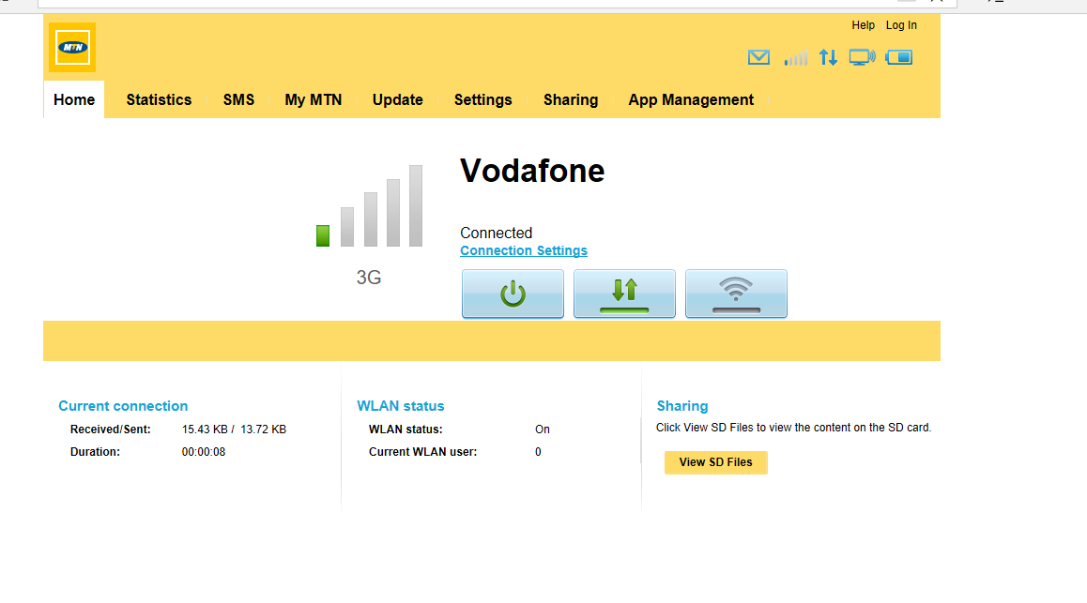
Task: Click the MTN logo icon
Action: (x=72, y=48)
